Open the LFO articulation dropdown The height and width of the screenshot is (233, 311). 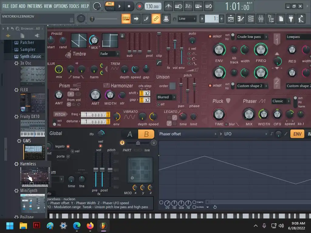245,134
